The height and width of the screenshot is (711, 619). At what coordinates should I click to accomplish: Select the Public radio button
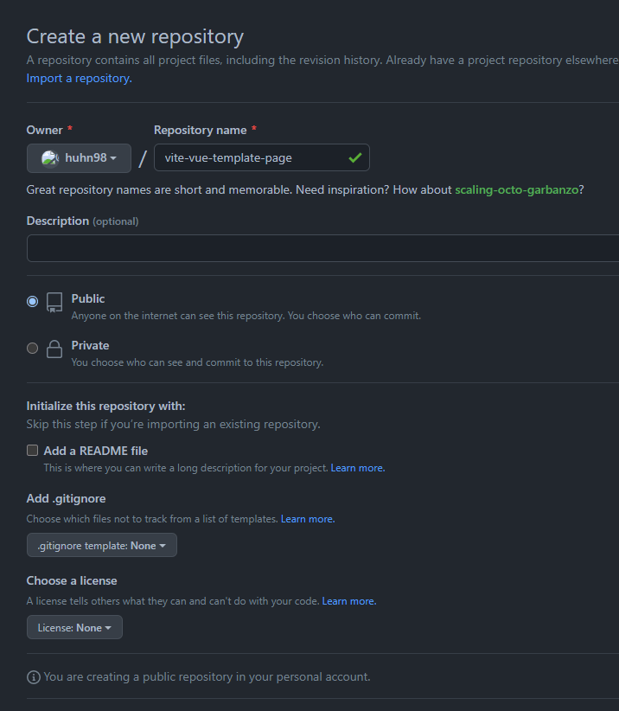[33, 302]
